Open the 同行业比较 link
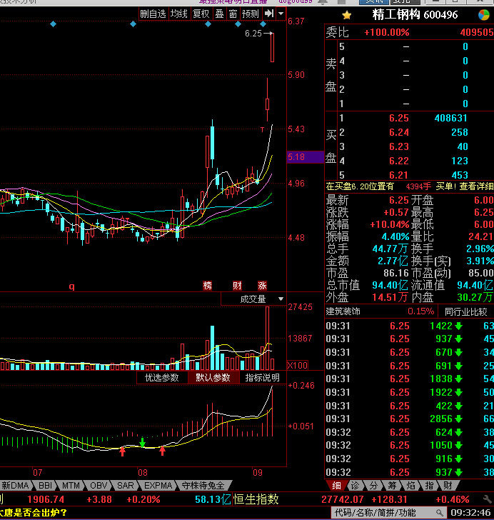The width and height of the screenshot is (494, 520). click(466, 311)
